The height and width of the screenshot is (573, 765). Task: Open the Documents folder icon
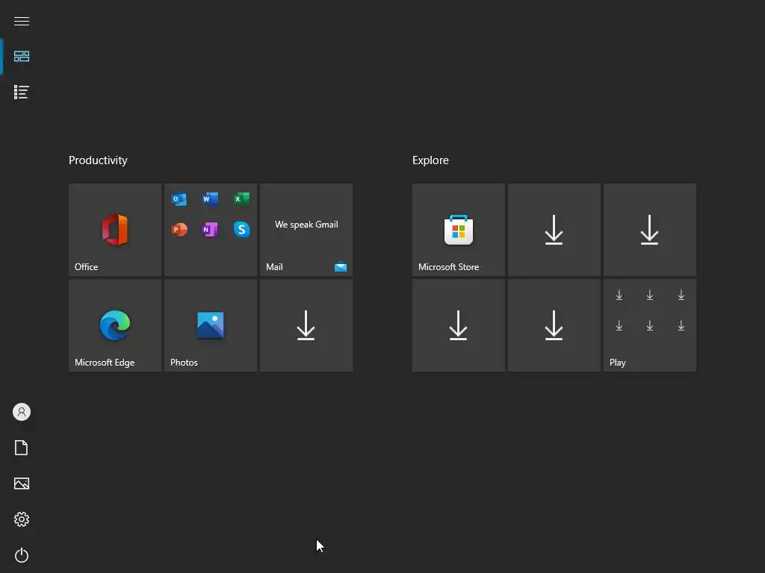tap(22, 448)
